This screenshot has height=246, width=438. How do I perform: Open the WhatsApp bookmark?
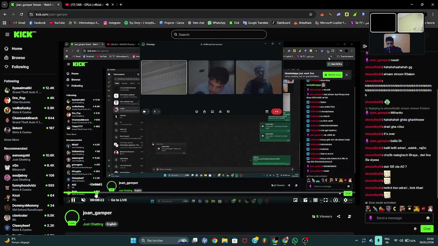click(216, 23)
